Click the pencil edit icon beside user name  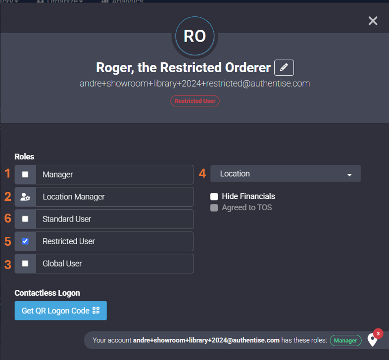click(x=284, y=67)
